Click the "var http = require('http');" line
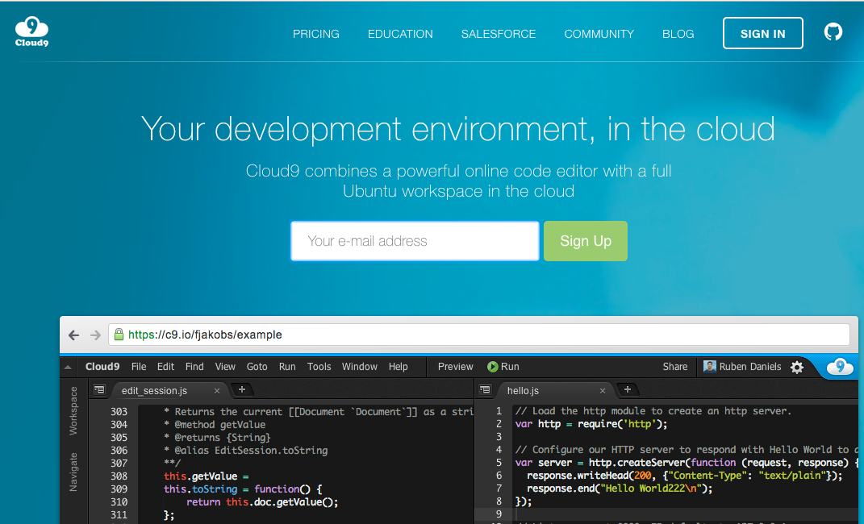Viewport: 864px width, 524px height. 591,424
